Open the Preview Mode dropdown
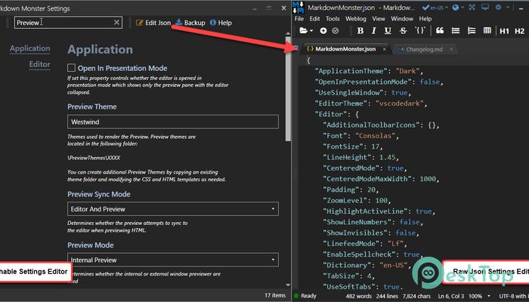The image size is (529, 302). tap(173, 260)
